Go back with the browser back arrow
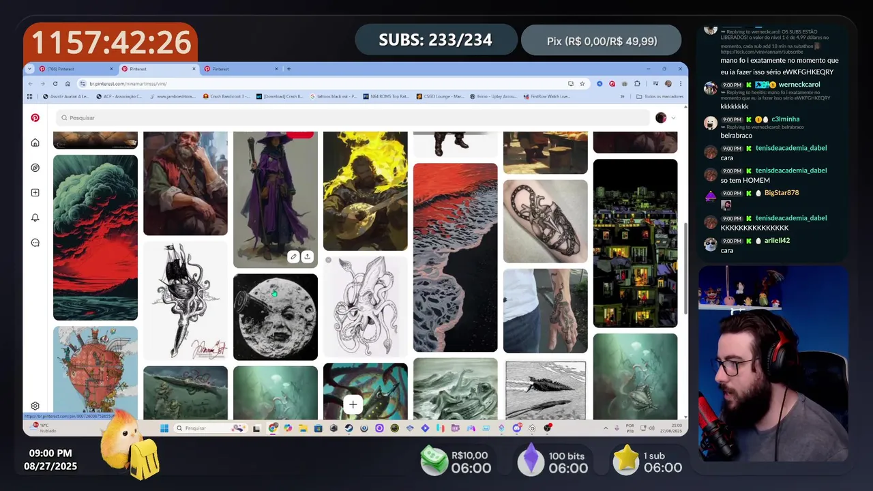The width and height of the screenshot is (873, 491). coord(30,83)
